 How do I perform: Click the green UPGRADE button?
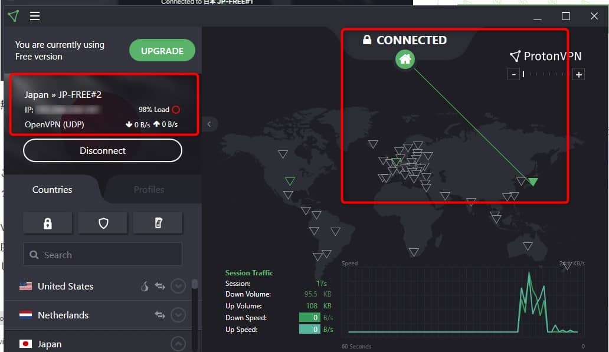[162, 51]
